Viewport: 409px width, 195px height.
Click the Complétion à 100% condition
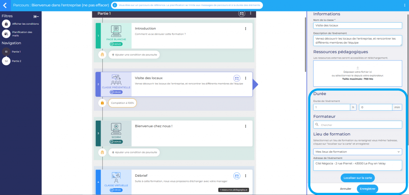[122, 103]
